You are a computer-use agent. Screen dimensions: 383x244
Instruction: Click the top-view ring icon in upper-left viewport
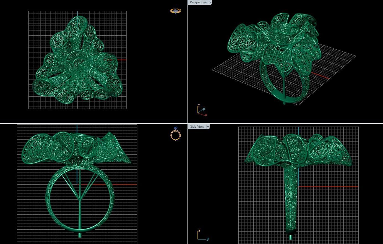coord(176,11)
